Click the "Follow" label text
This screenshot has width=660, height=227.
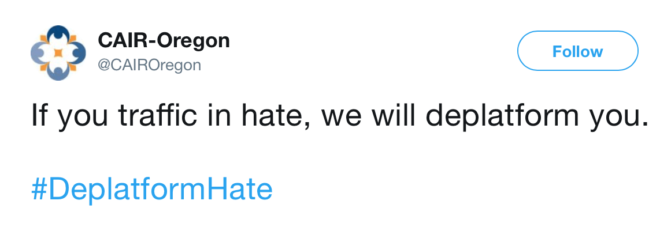click(577, 52)
